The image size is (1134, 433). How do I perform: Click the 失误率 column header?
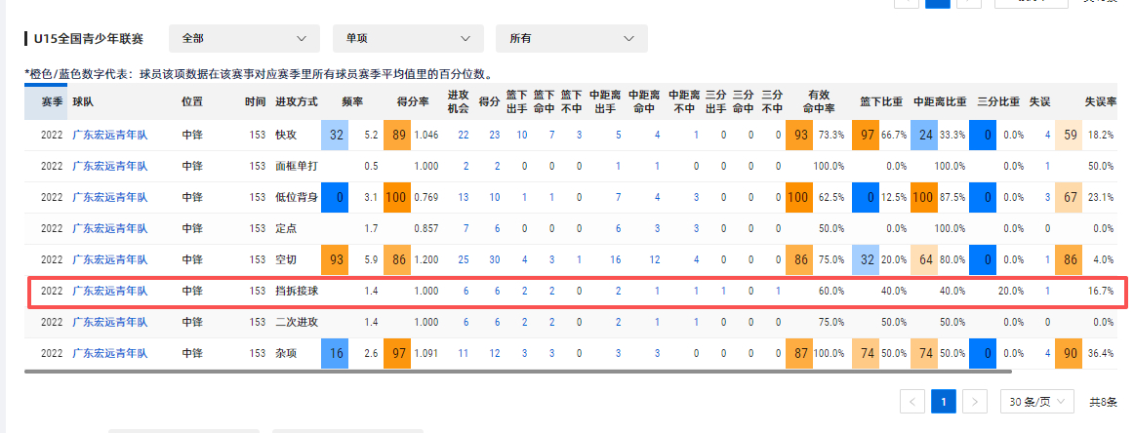(x=1100, y=102)
